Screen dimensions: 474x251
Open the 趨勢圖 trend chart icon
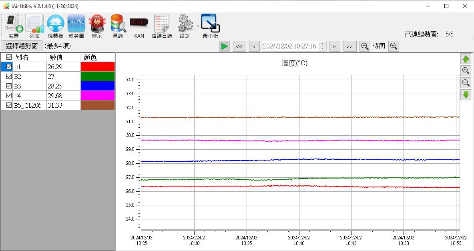pos(76,26)
